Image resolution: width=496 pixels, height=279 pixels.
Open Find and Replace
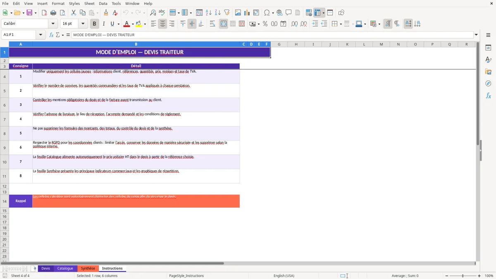[153, 13]
